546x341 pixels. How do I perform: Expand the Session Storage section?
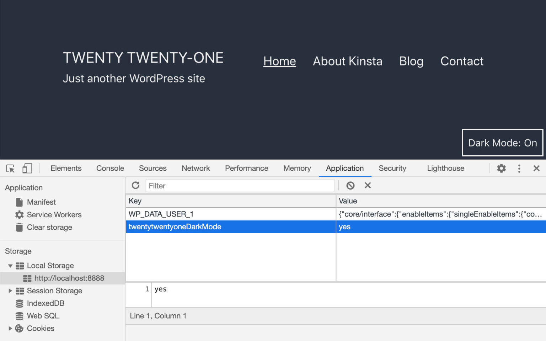coord(10,291)
